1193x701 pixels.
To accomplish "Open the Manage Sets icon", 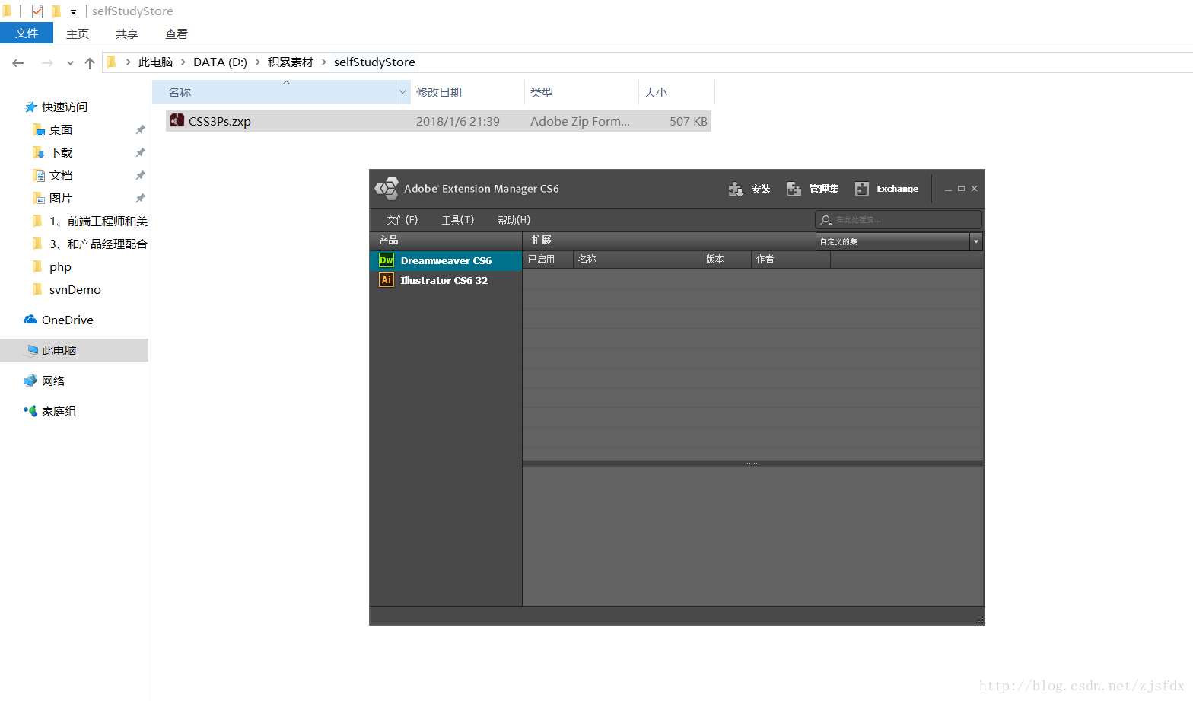I will (794, 189).
